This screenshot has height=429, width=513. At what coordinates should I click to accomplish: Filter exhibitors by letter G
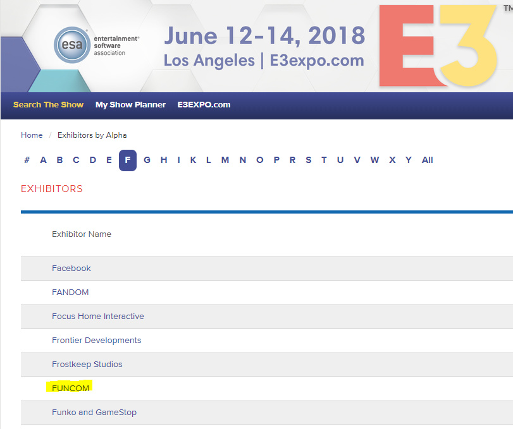click(x=147, y=160)
